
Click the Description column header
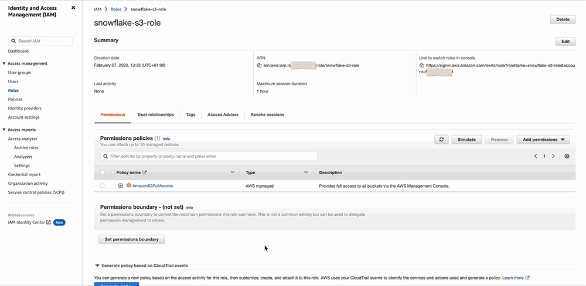(x=331, y=173)
